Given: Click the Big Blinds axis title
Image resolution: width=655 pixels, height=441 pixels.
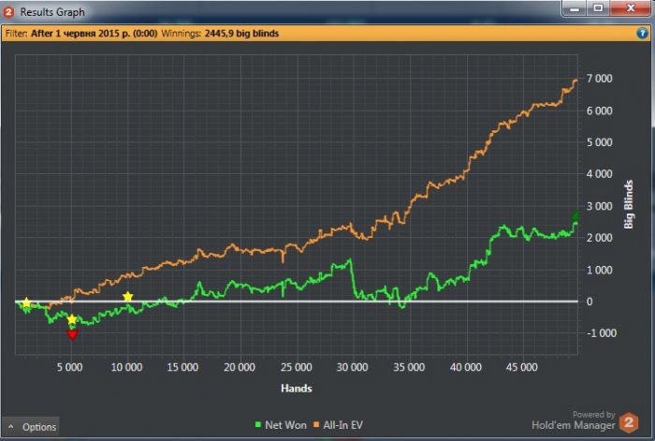Looking at the screenshot, I should coord(628,204).
